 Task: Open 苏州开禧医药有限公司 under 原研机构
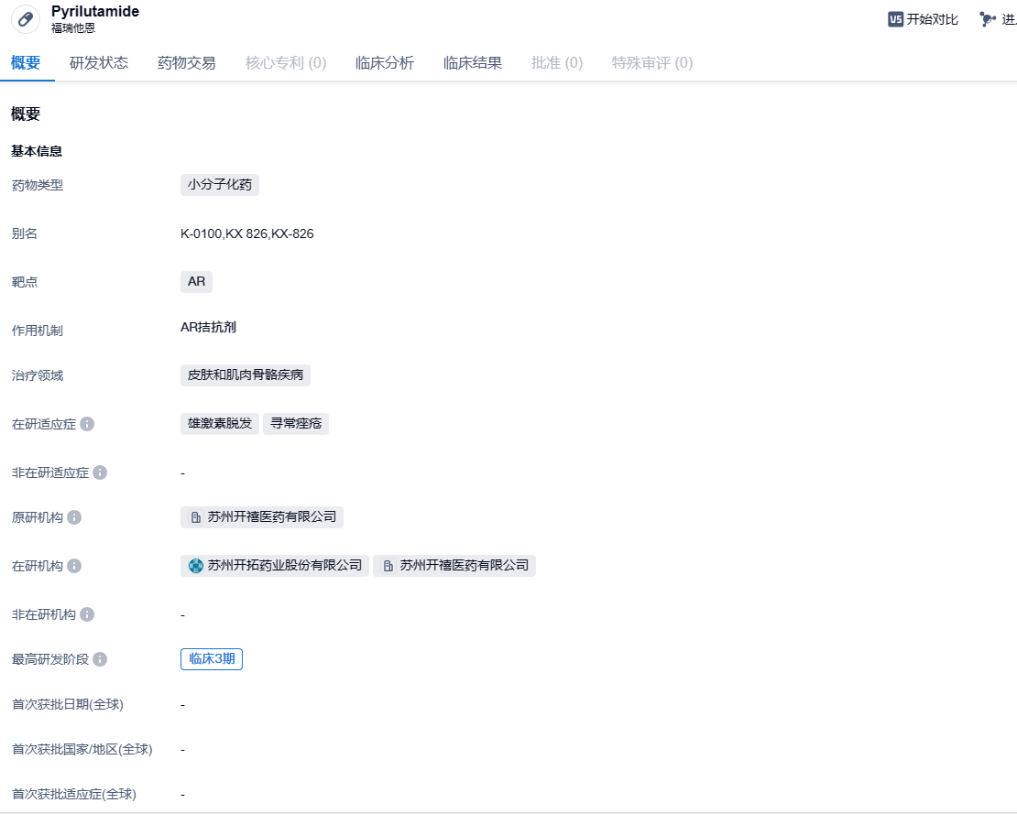262,517
